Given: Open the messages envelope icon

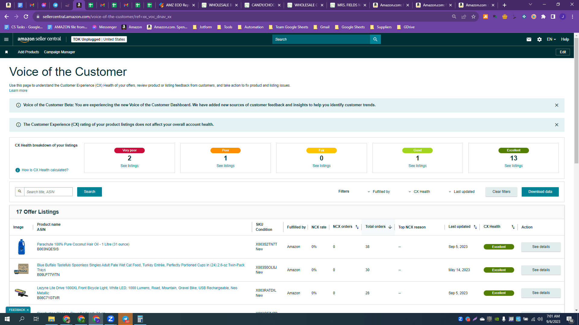Looking at the screenshot, I should point(529,39).
